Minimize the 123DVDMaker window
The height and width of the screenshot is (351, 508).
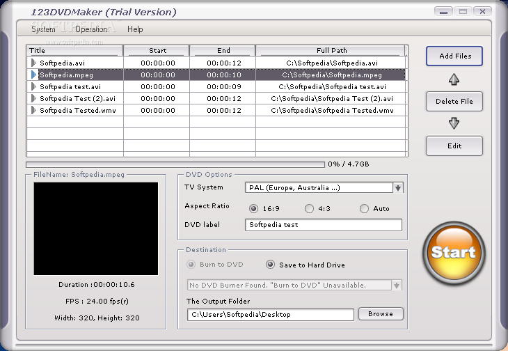(443, 12)
